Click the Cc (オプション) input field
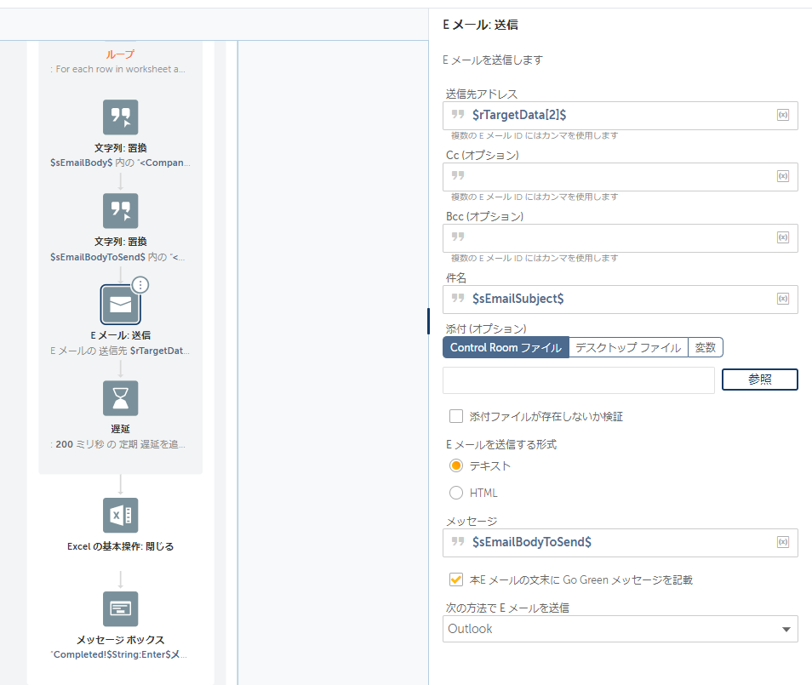 tap(620, 176)
